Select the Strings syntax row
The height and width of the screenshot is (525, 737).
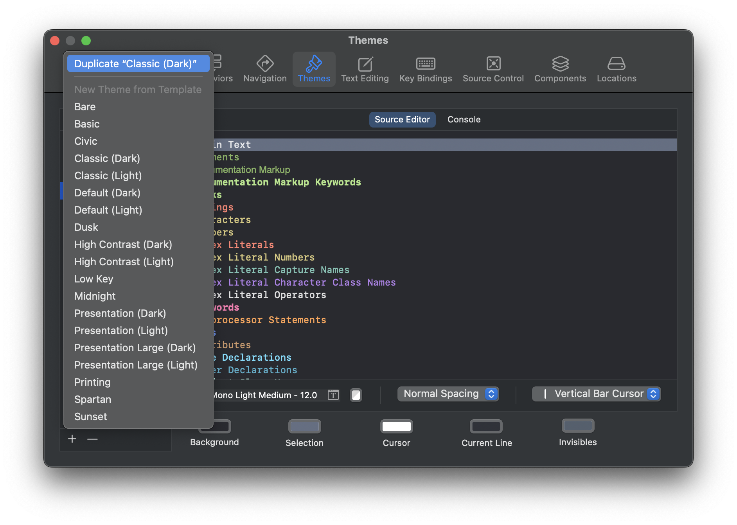[x=445, y=207]
